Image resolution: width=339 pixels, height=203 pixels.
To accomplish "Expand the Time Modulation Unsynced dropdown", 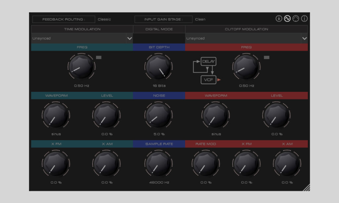I will 82,38.
